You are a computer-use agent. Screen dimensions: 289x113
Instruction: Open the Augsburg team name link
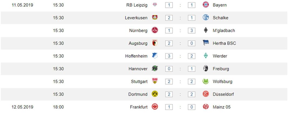click(138, 43)
